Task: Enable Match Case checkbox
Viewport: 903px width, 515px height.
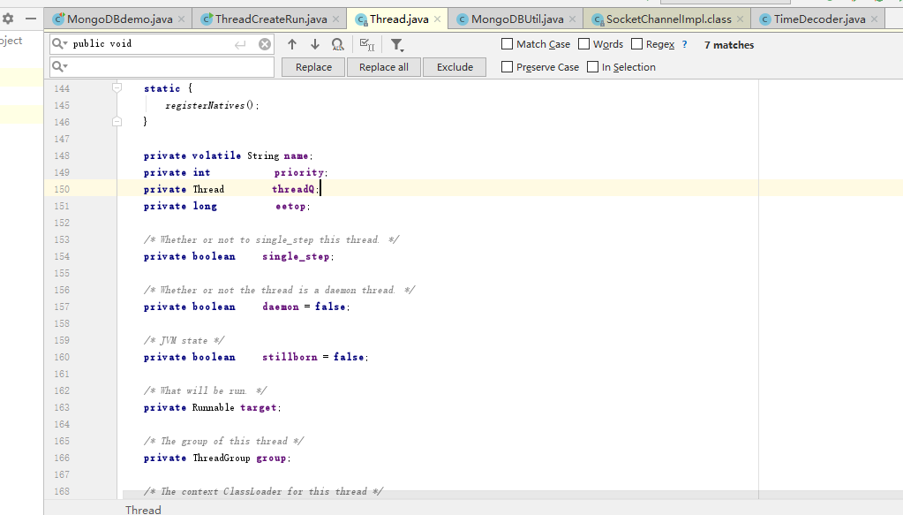Action: [x=507, y=44]
